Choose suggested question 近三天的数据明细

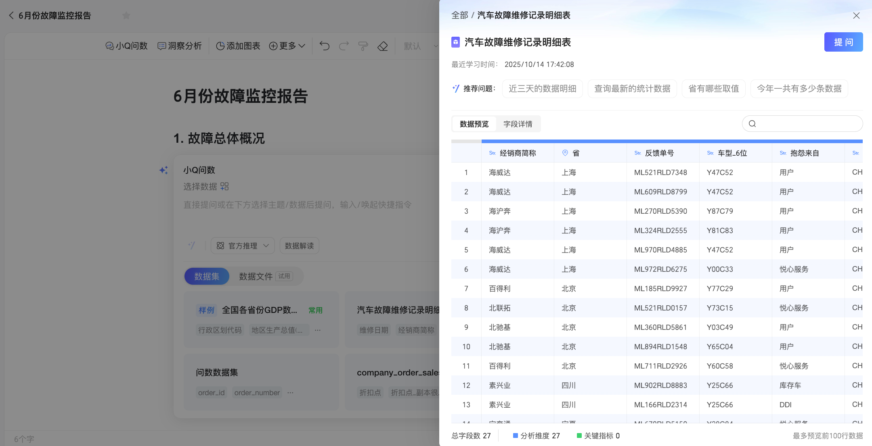tap(542, 89)
